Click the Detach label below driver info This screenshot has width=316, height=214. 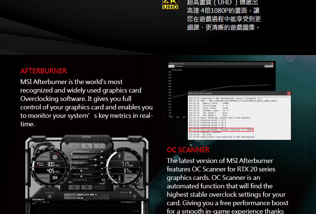click(x=86, y=200)
